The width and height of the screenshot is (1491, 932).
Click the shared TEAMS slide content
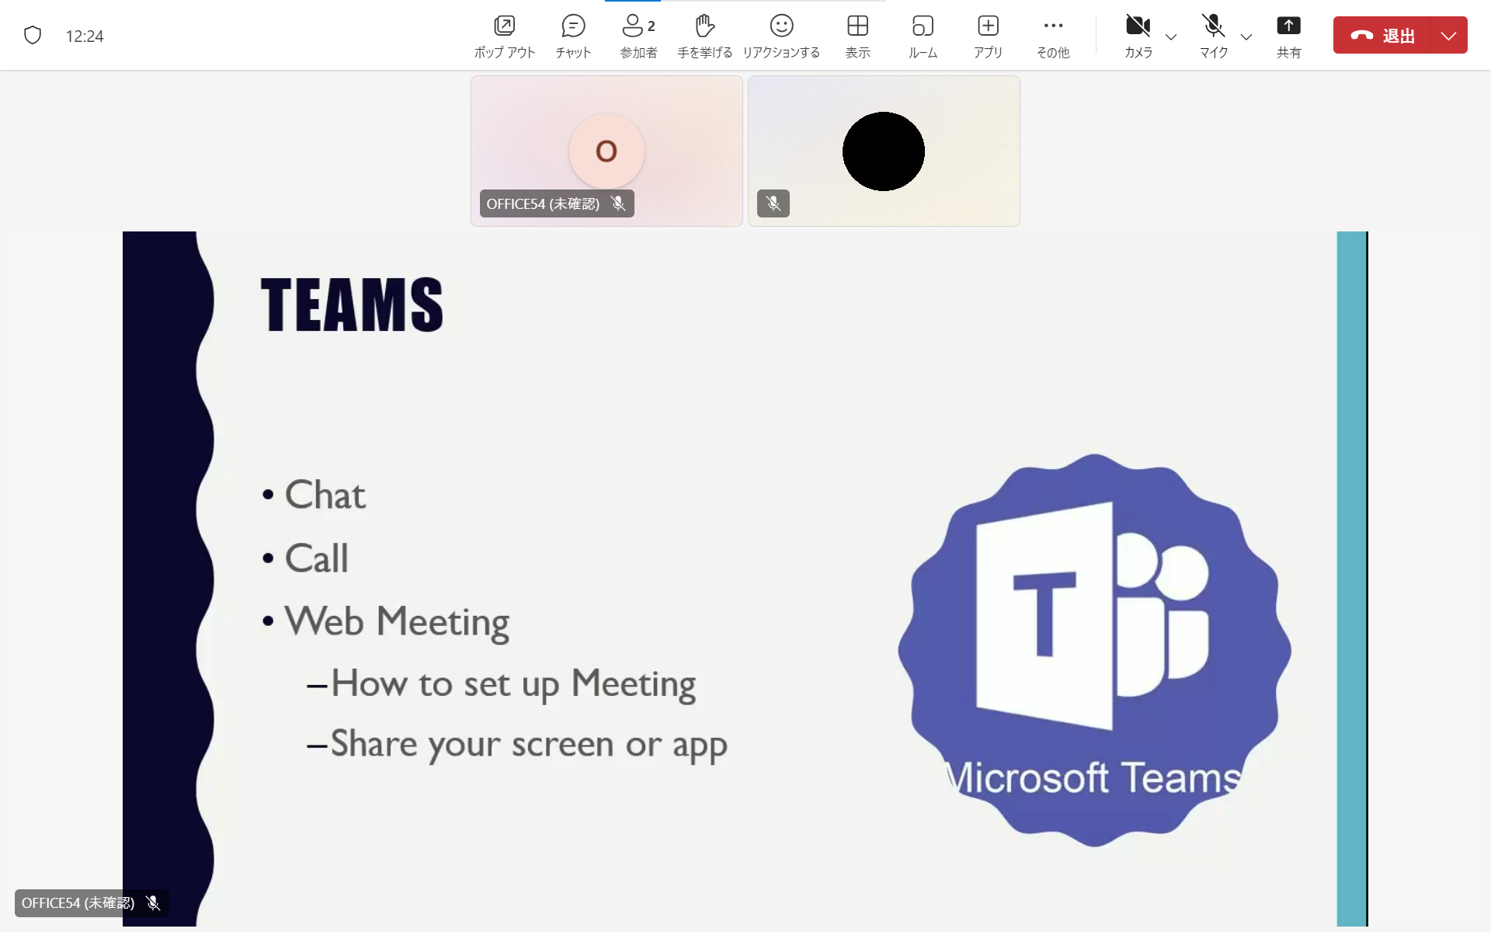coord(745,579)
